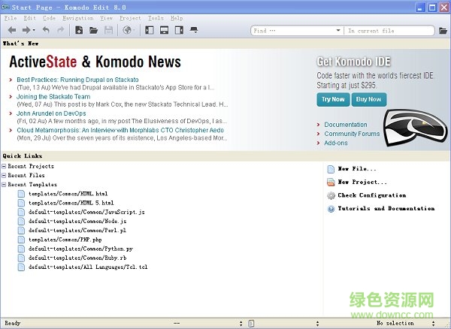
Task: Toggle the bottom pane visibility
Action: click(x=163, y=30)
